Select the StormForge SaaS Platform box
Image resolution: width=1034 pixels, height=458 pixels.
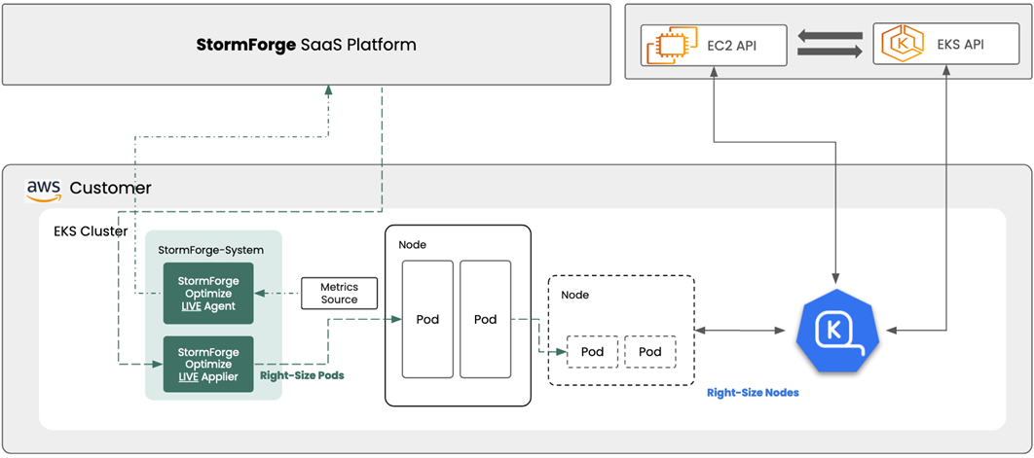pyautogui.click(x=307, y=45)
